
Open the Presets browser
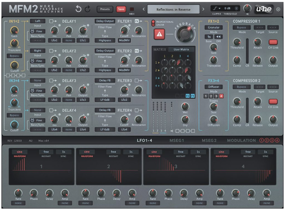(x=105, y=9)
